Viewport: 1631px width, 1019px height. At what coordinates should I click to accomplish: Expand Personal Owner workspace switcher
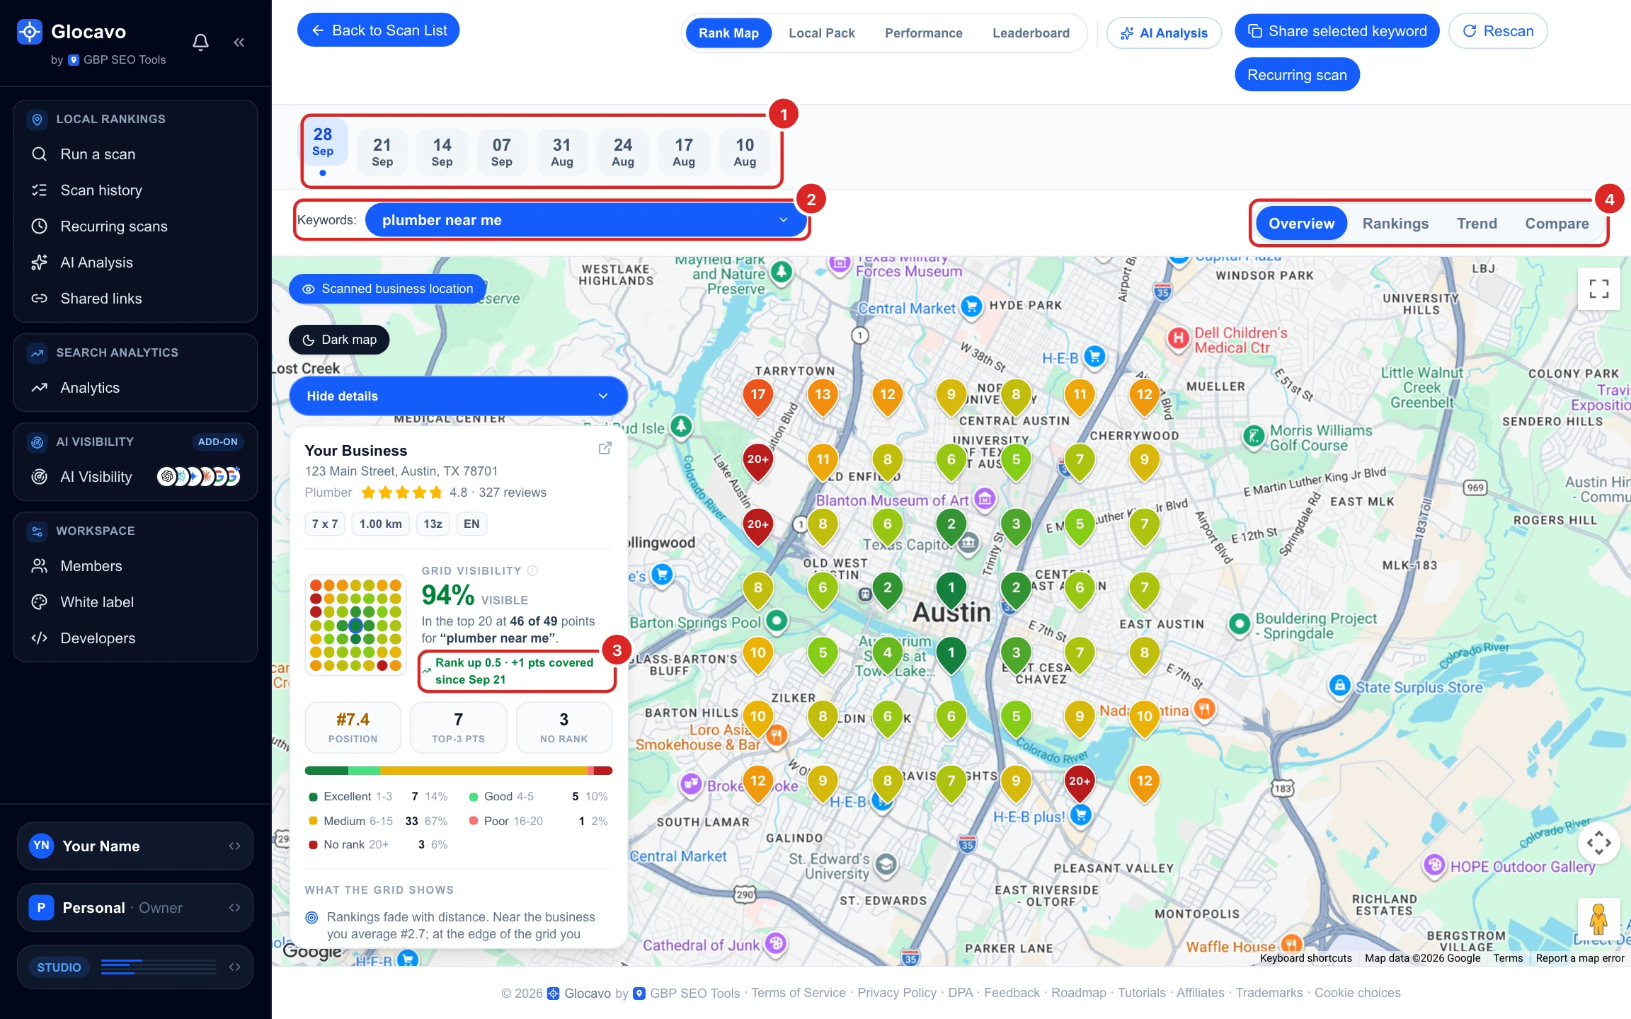point(135,908)
